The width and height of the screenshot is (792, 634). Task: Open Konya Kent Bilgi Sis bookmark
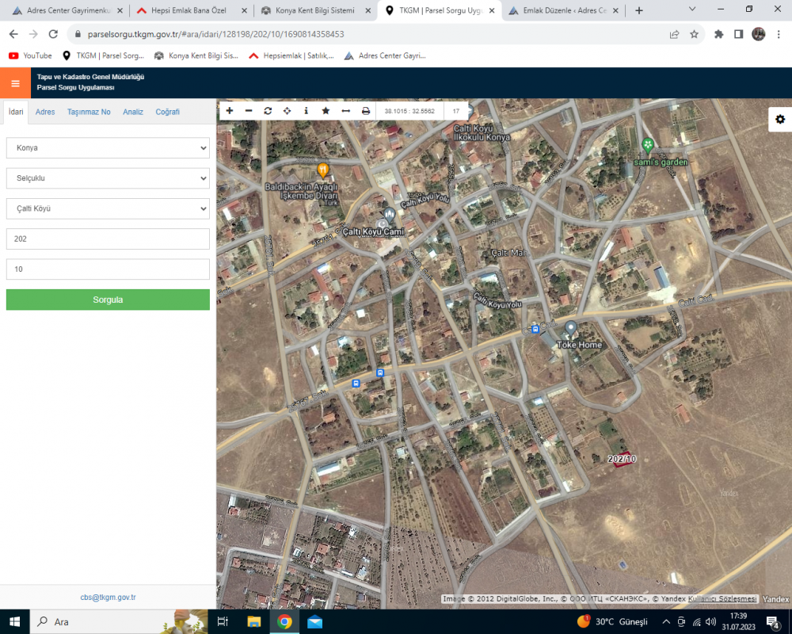pyautogui.click(x=196, y=55)
